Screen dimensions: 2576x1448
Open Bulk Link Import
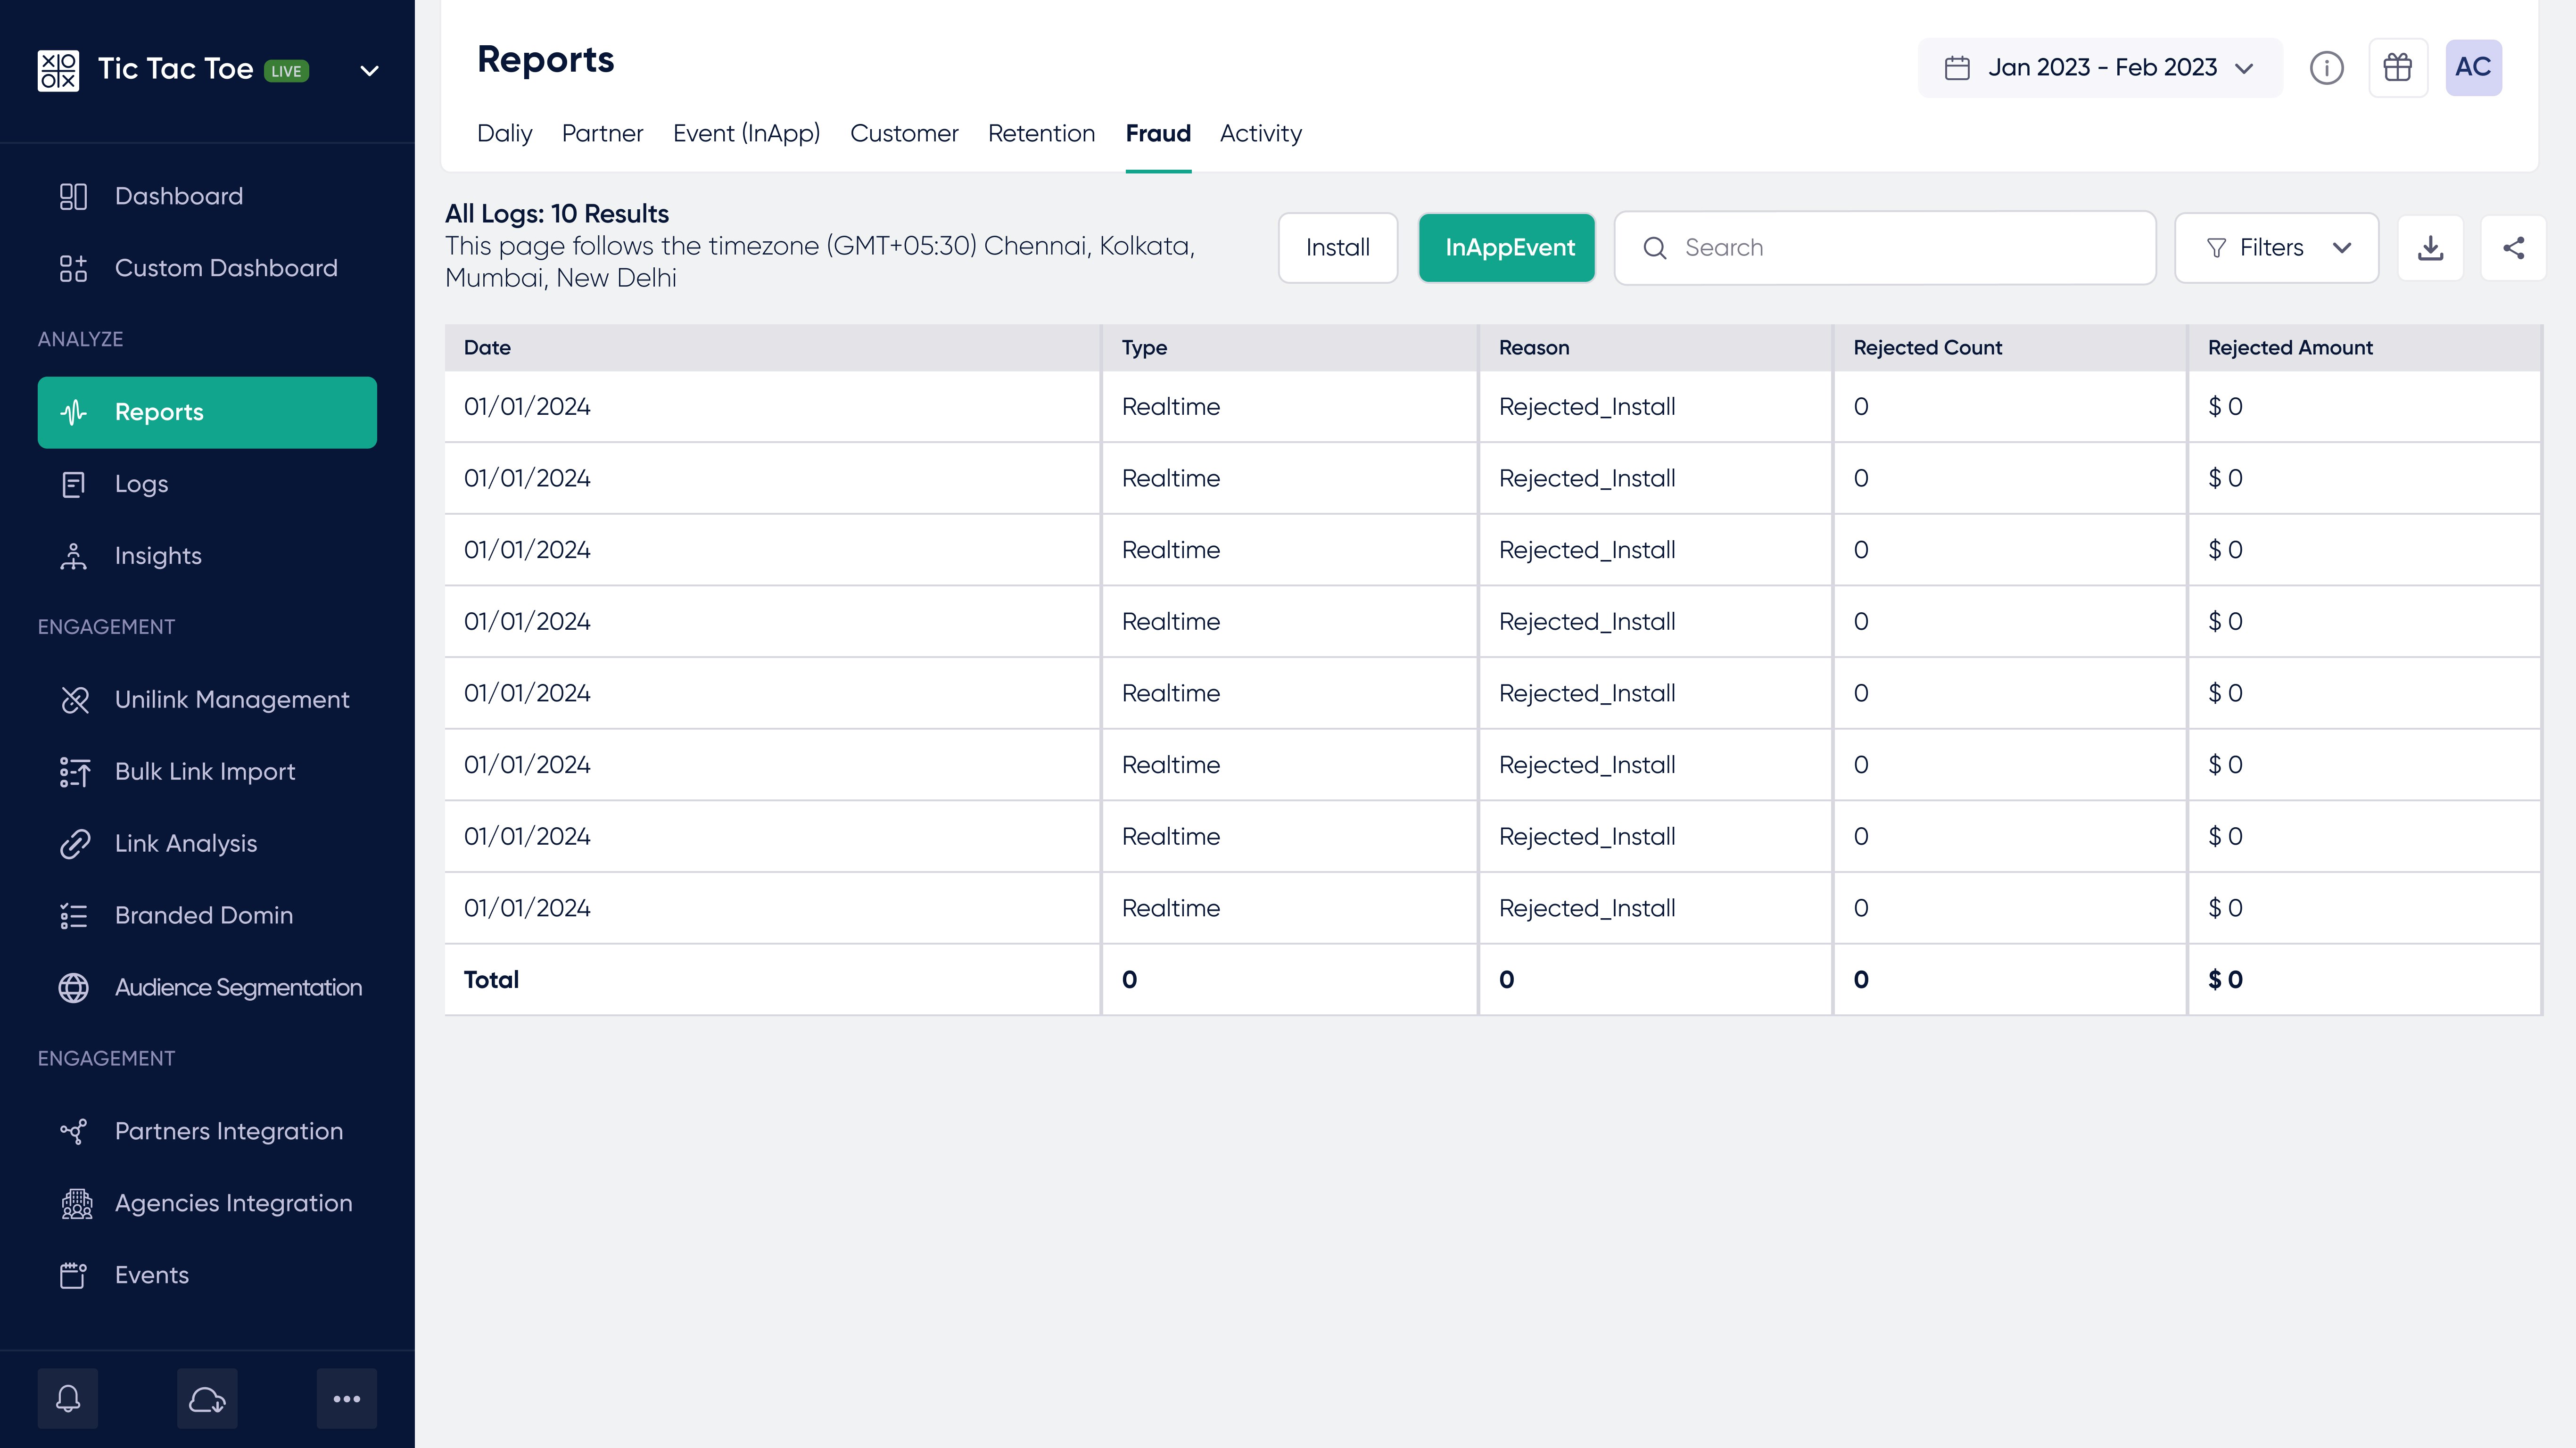tap(207, 772)
